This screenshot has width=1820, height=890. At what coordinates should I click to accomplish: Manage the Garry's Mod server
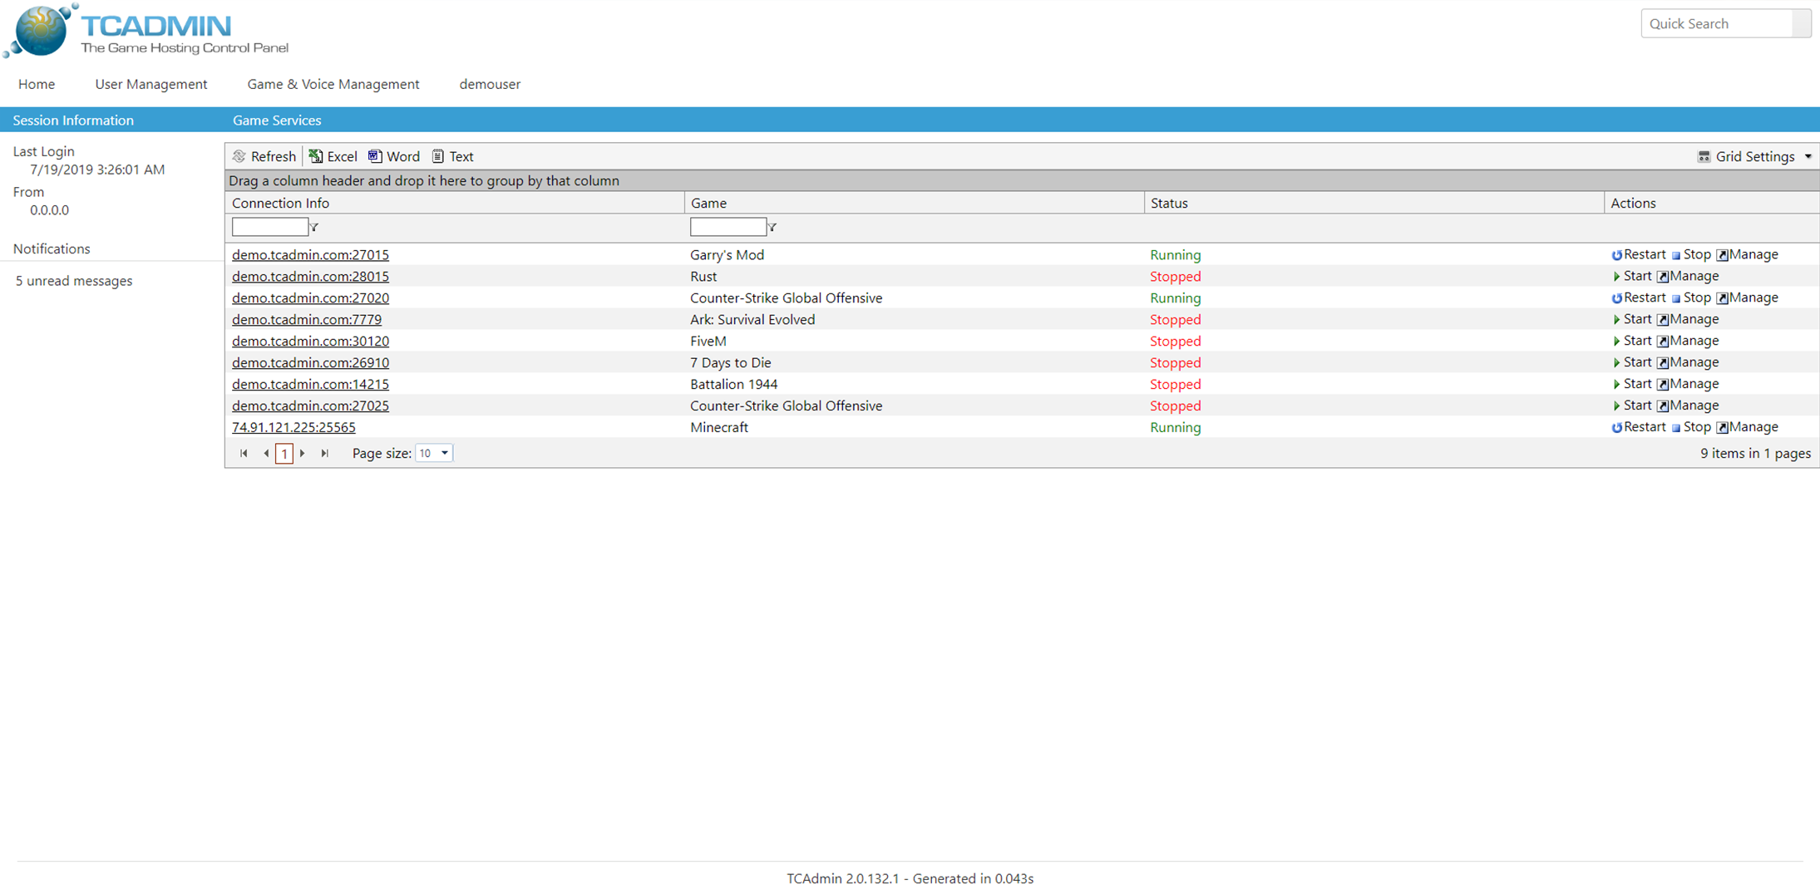pos(1748,254)
